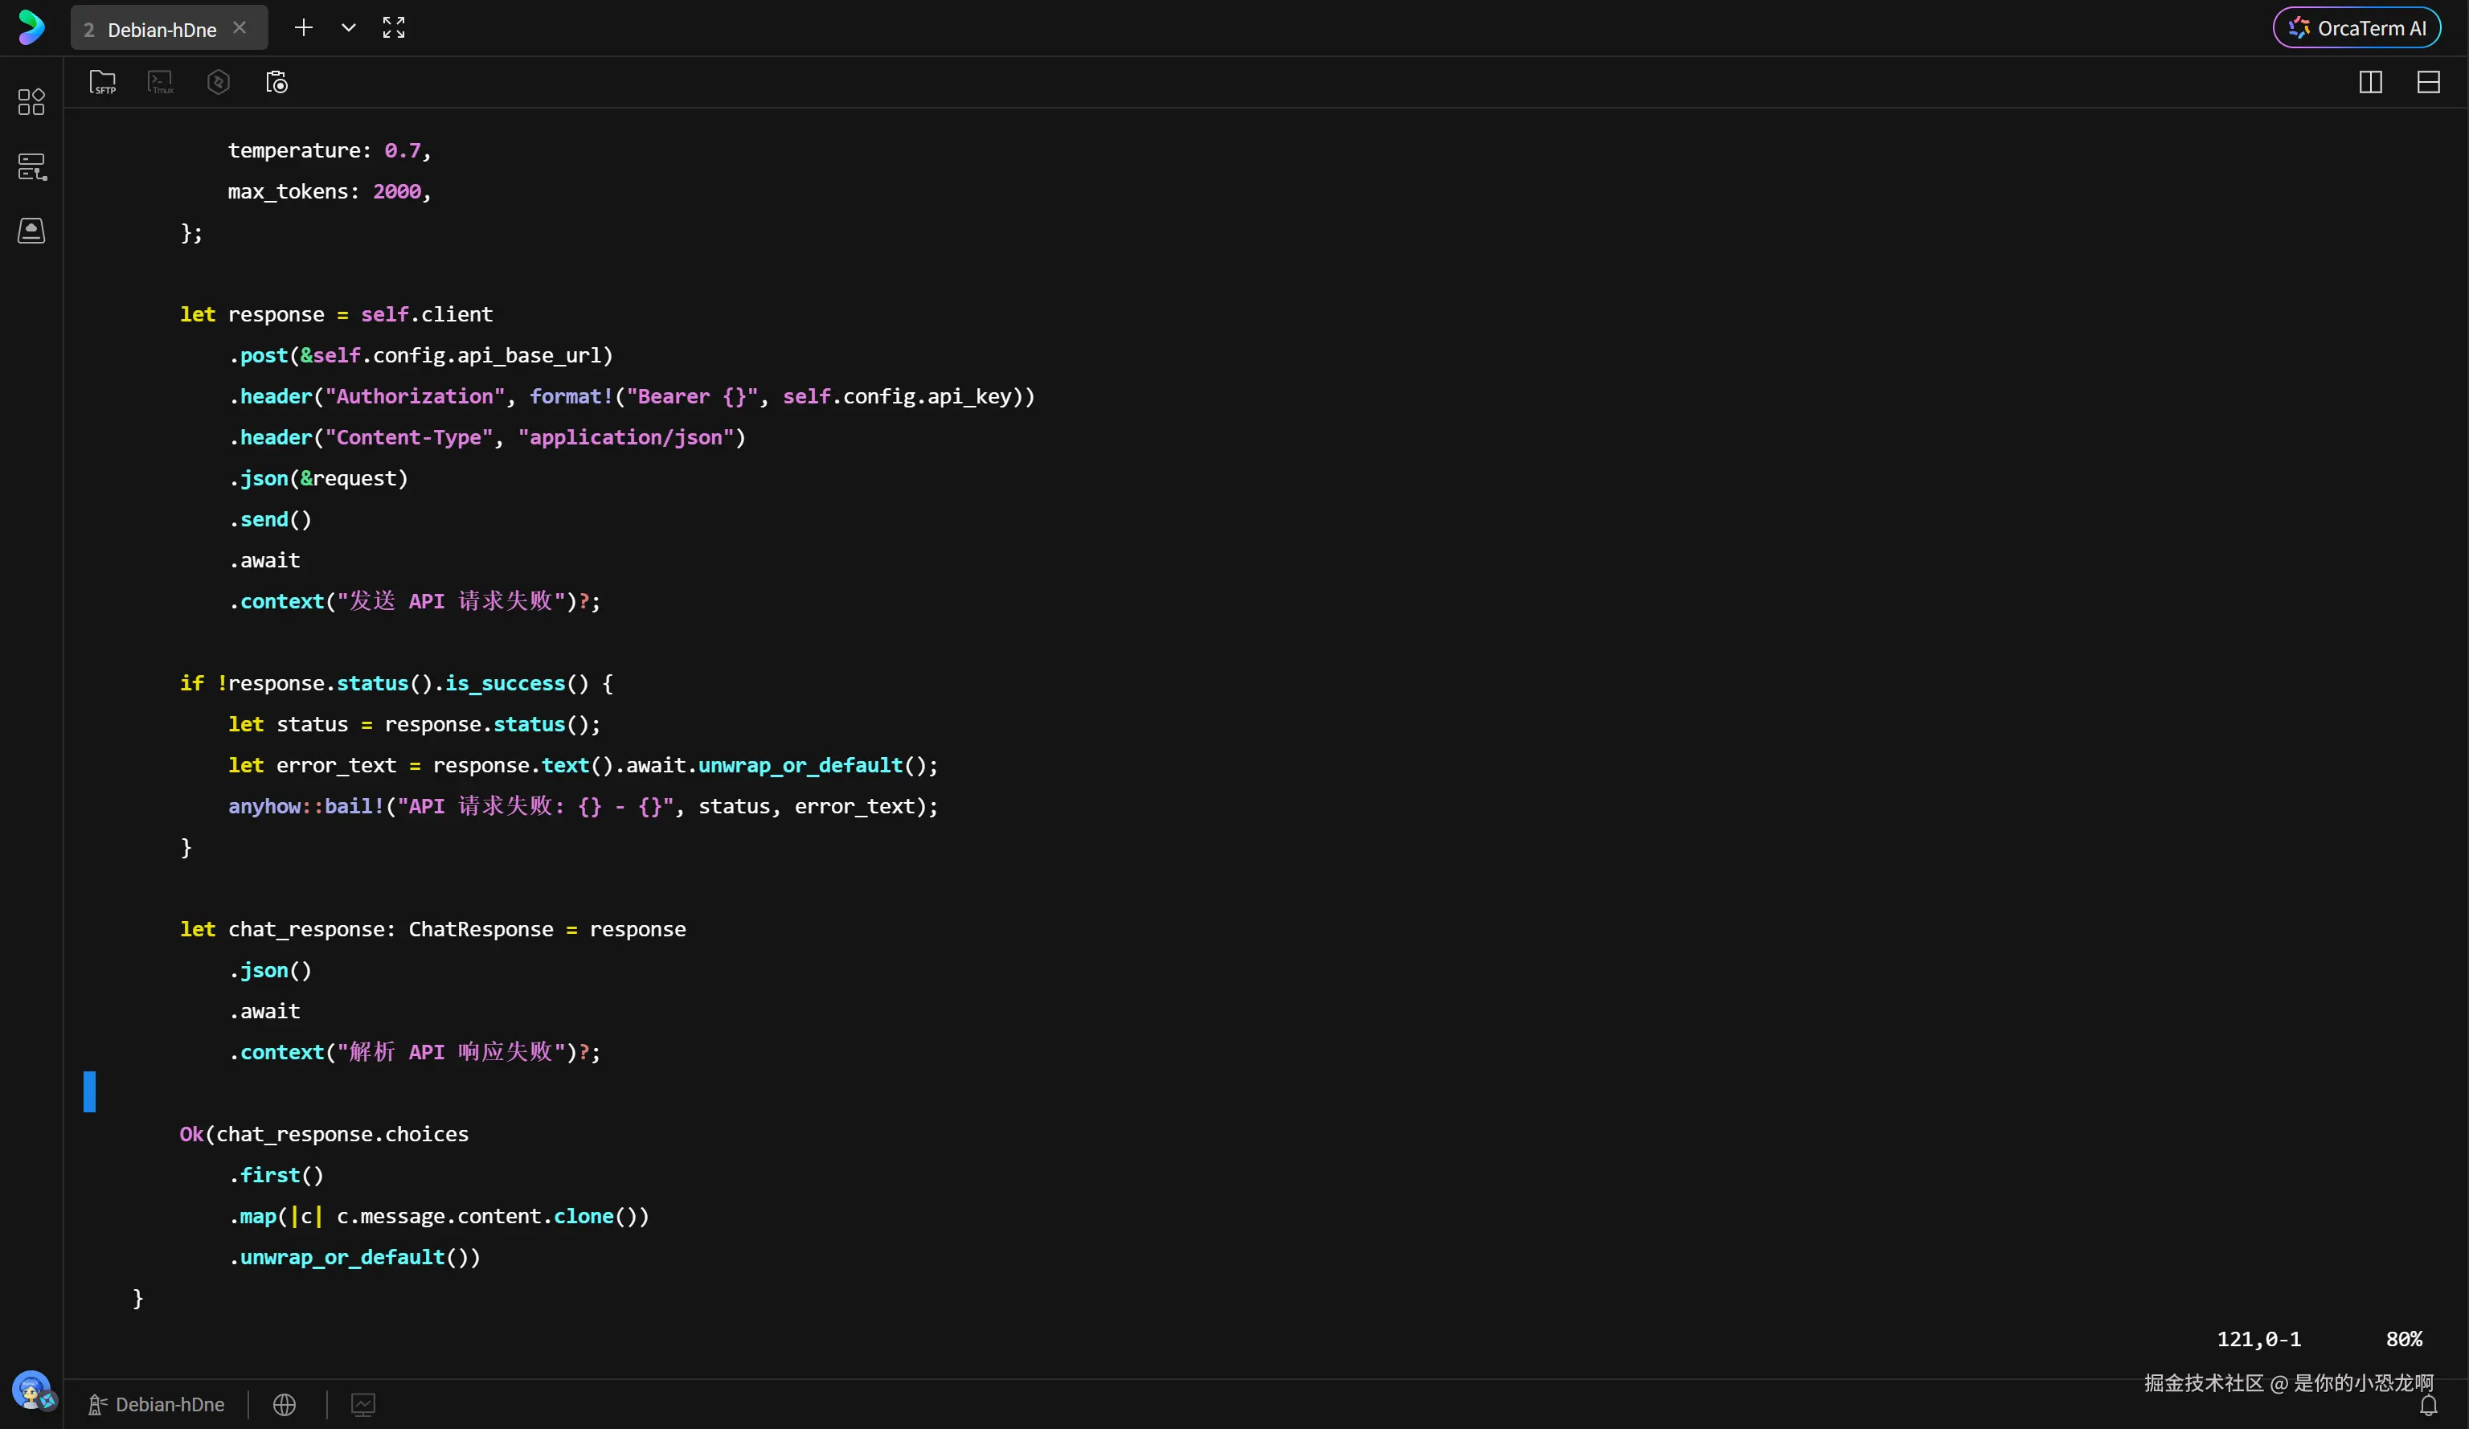Toggle fullscreen terminal mode

pyautogui.click(x=394, y=27)
